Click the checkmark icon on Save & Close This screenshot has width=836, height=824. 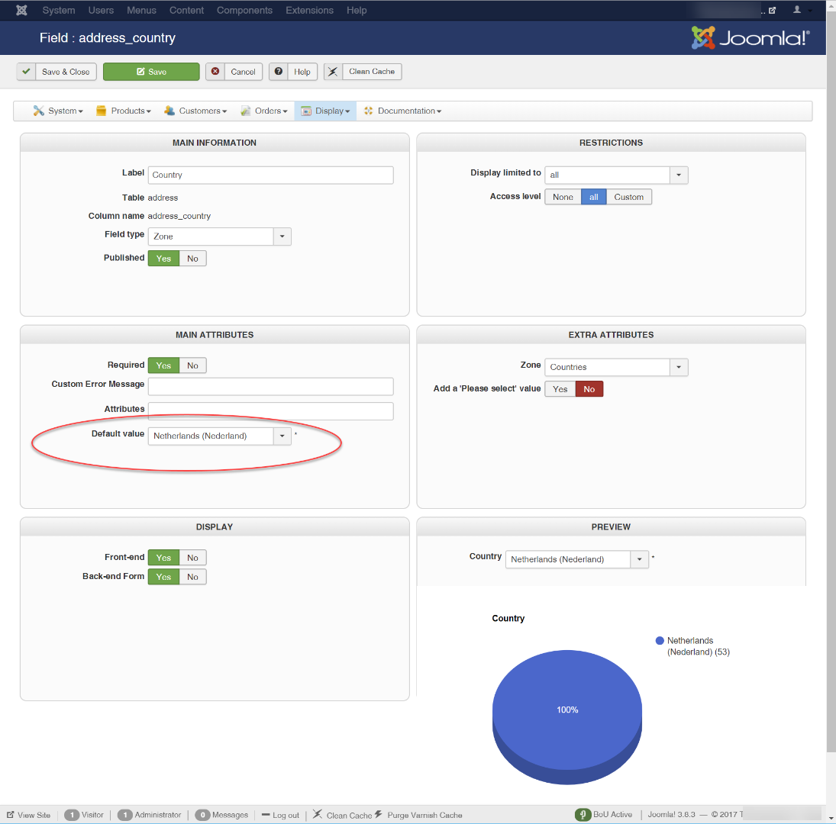pyautogui.click(x=26, y=72)
